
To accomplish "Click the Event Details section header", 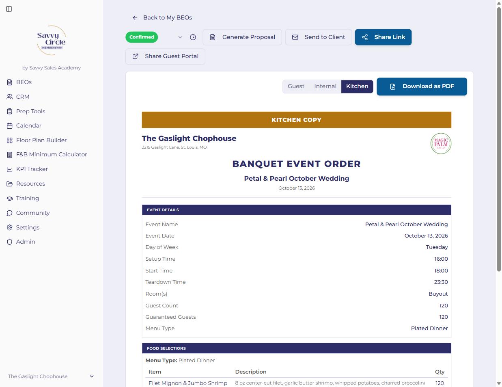I will click(296, 210).
